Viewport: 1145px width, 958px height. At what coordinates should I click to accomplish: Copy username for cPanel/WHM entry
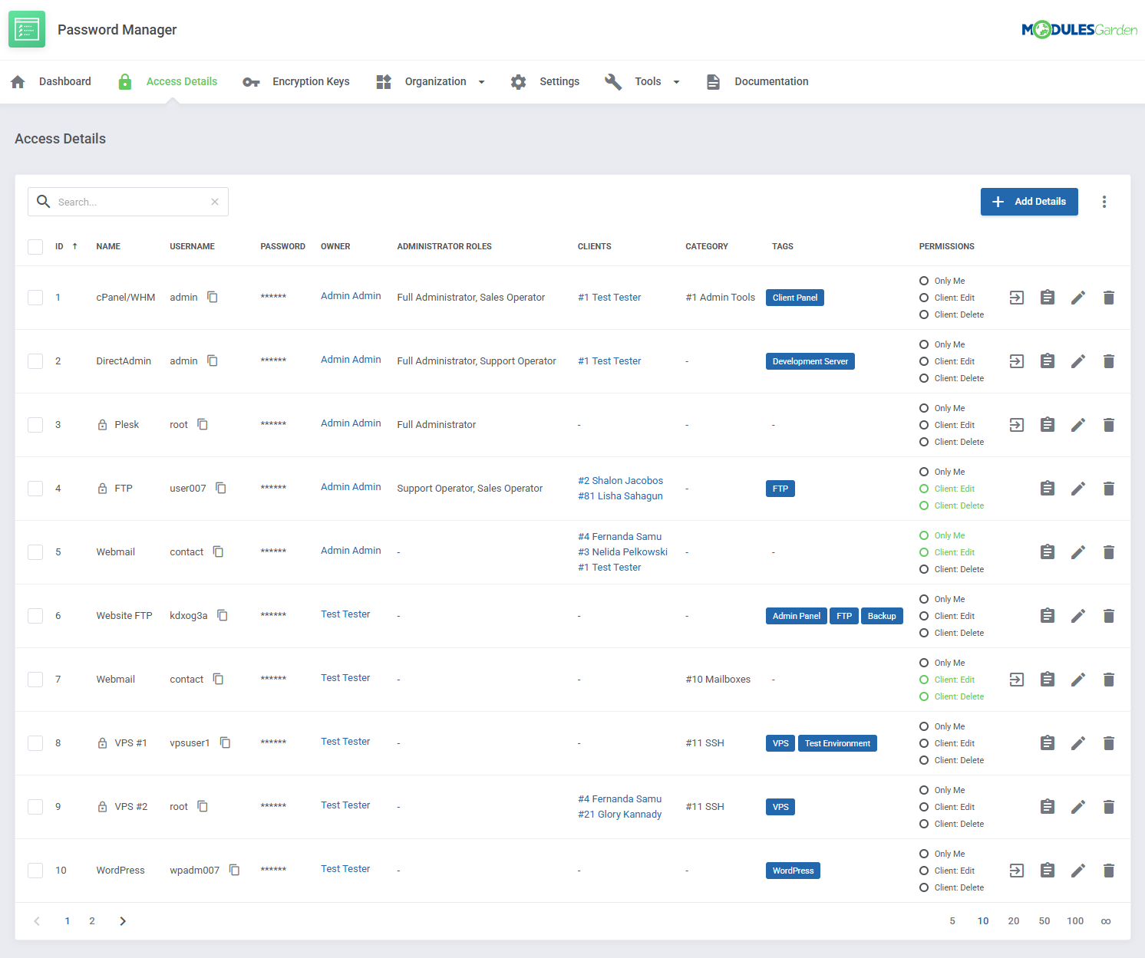click(213, 298)
